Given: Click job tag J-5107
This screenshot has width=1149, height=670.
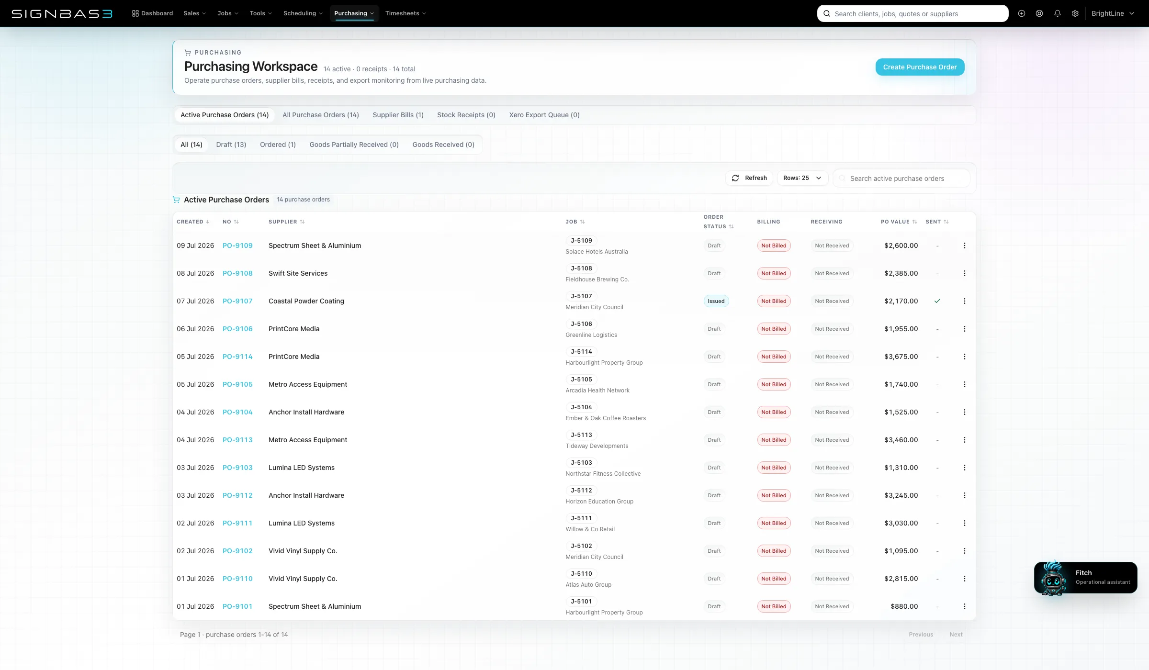Looking at the screenshot, I should [x=581, y=296].
